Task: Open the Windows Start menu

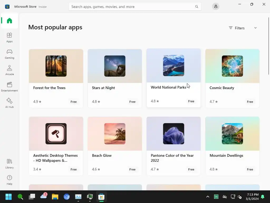Action: pos(8,197)
